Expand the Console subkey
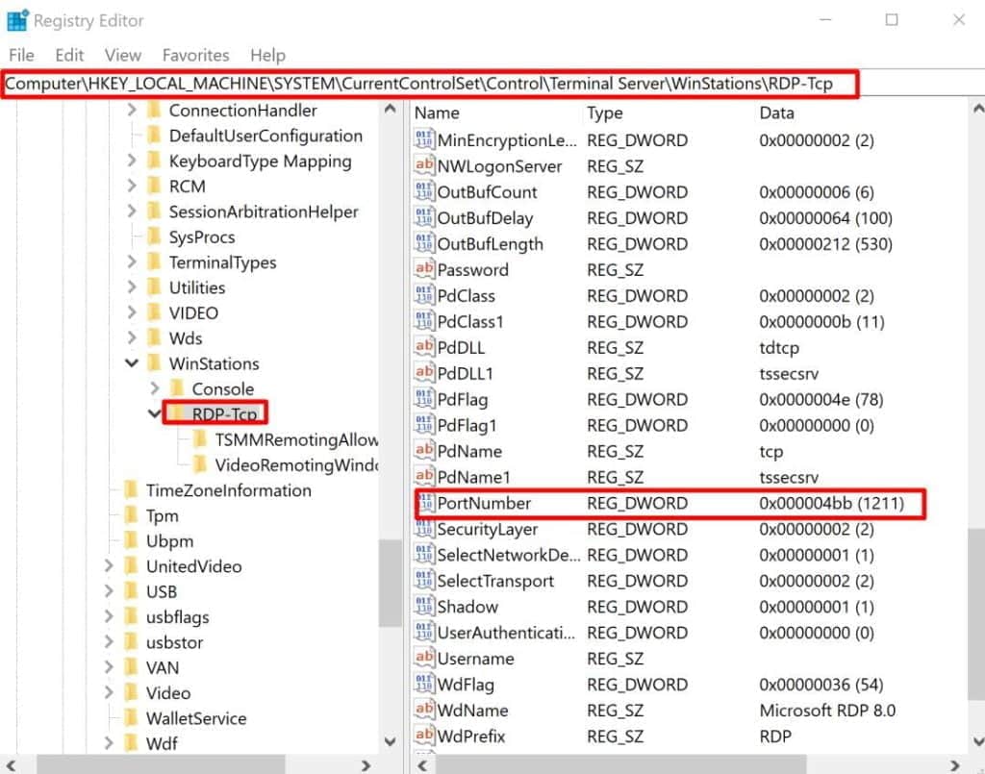The image size is (985, 774). coord(154,389)
